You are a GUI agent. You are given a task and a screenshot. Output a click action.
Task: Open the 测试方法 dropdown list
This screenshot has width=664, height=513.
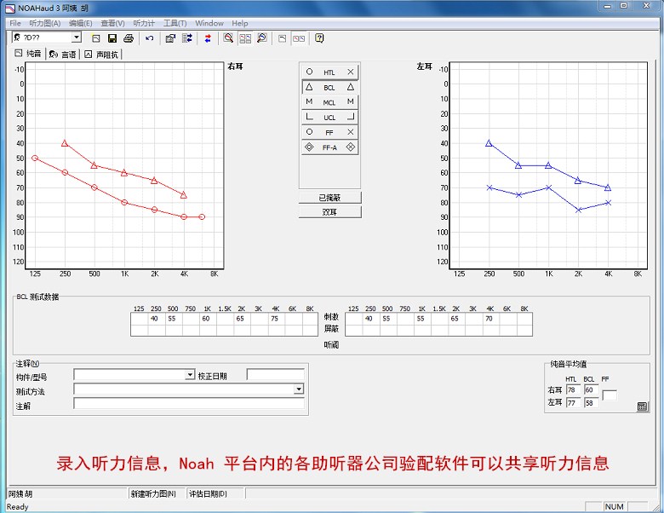point(299,389)
